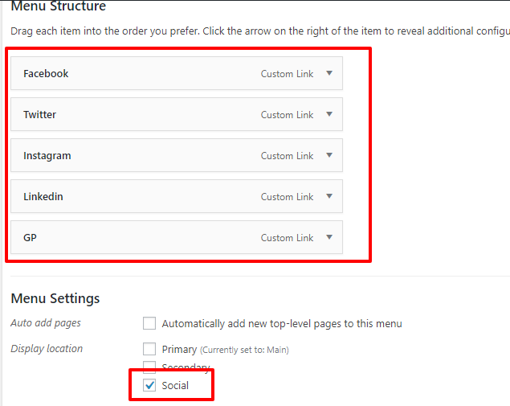Click the Custom Link label on GP row
Screen dimensions: 510x406
coord(287,238)
